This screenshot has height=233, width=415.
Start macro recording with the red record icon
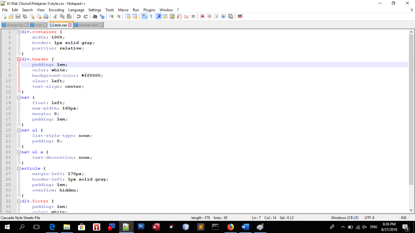pos(202,17)
